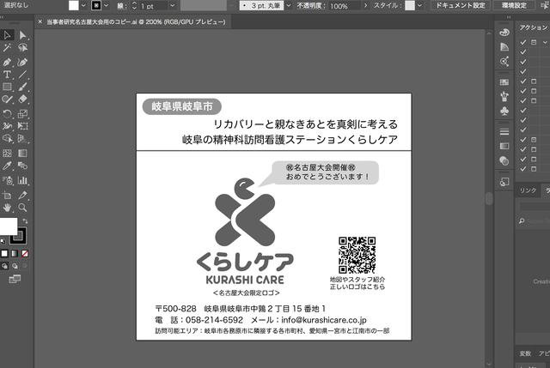550x368 pixels.
Task: Select the Direct Selection tool
Action: 22,35
